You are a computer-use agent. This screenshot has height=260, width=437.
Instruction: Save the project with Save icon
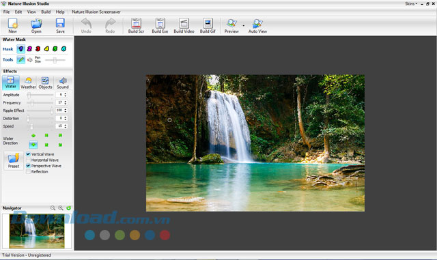(x=60, y=26)
